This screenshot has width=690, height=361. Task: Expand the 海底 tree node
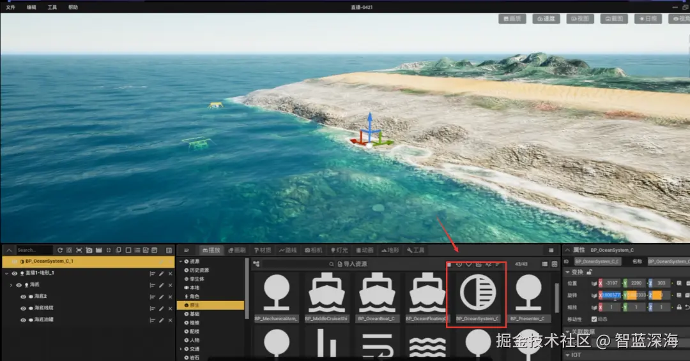(11, 286)
